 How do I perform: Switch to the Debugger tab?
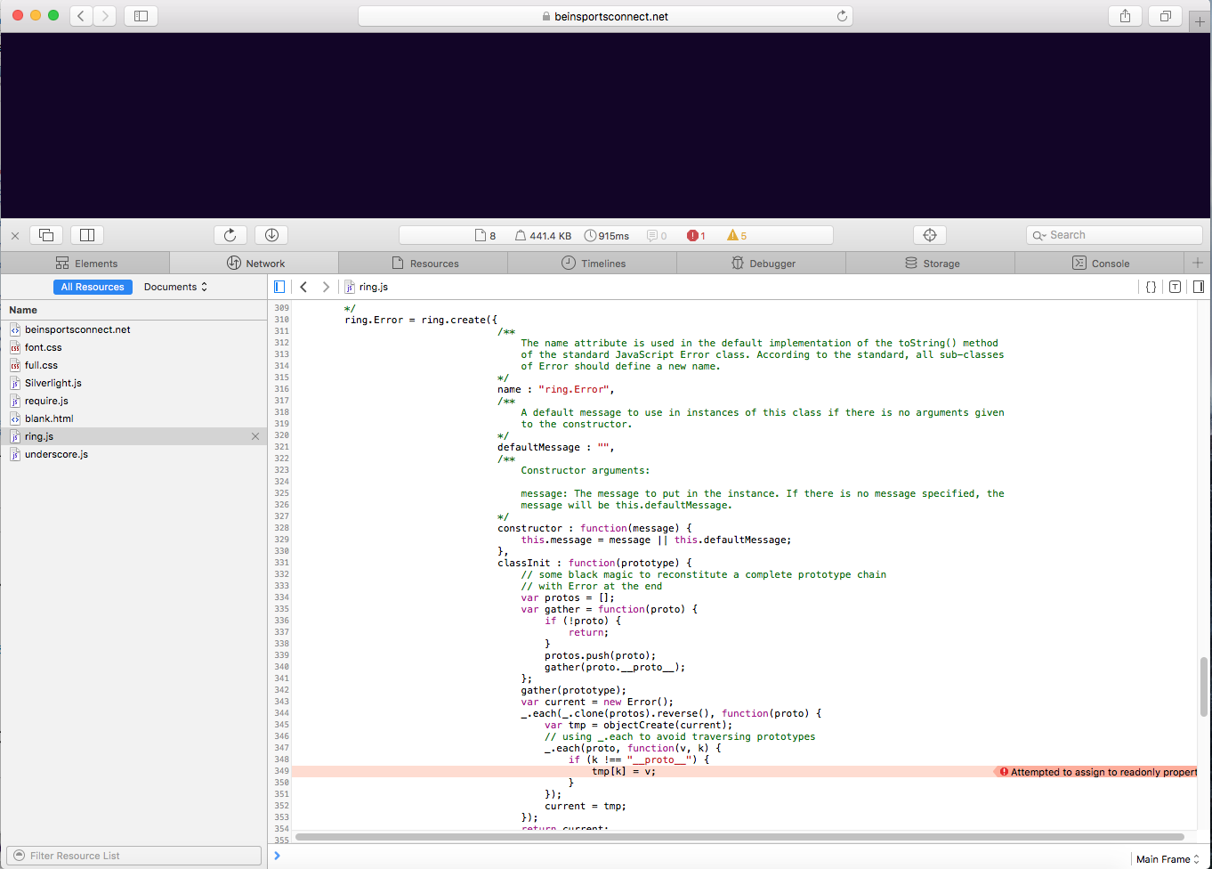762,264
